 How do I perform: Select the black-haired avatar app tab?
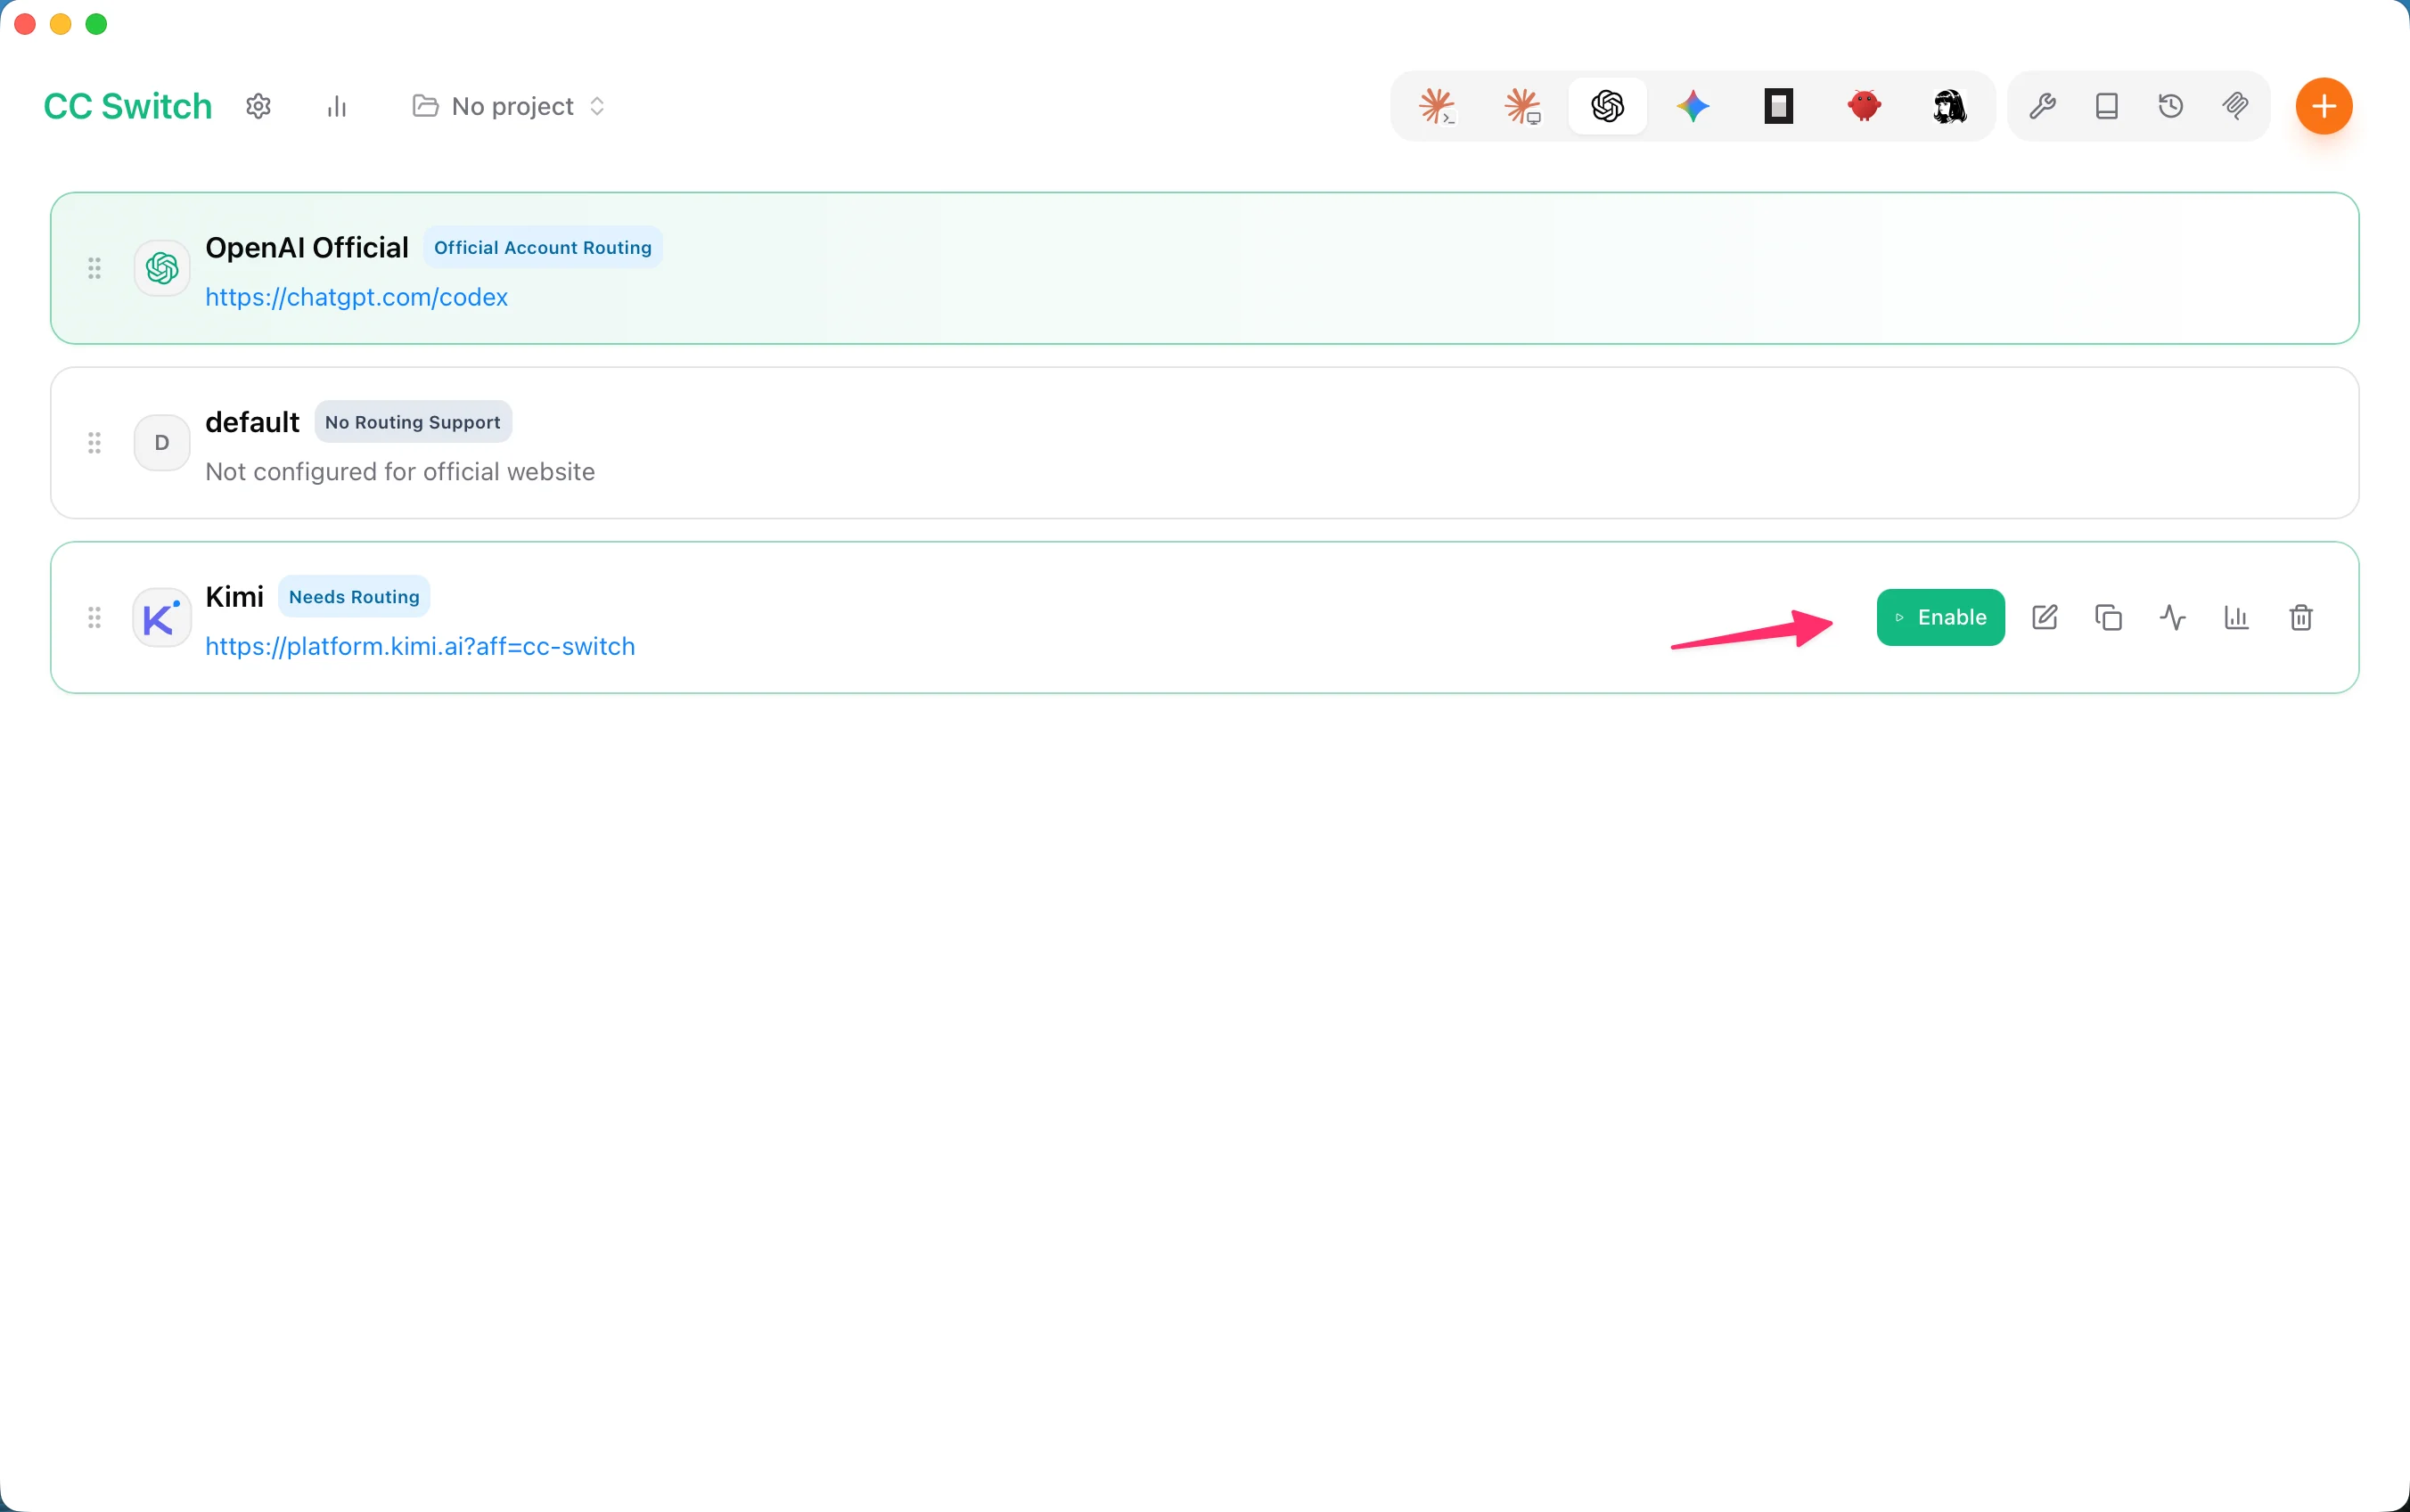[x=1949, y=106]
